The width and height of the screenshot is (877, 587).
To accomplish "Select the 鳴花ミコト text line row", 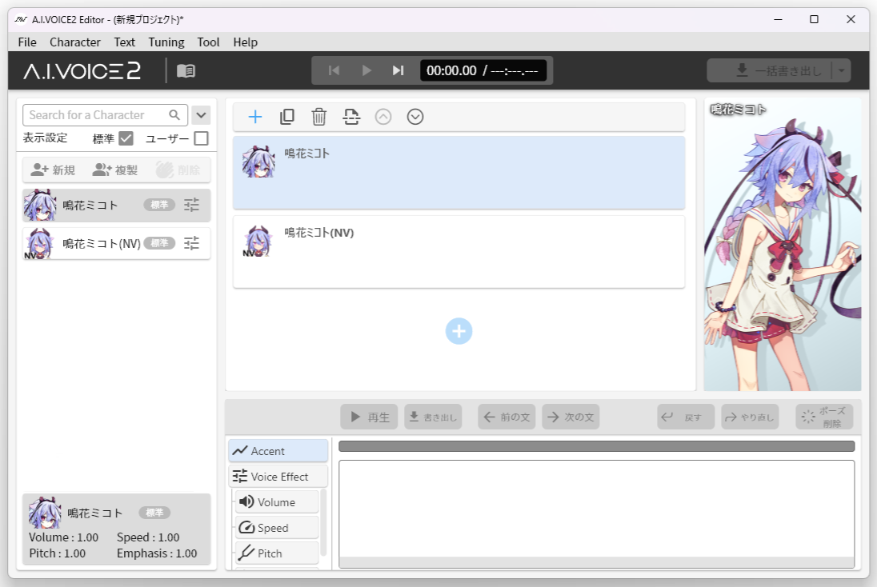I will pos(459,173).
